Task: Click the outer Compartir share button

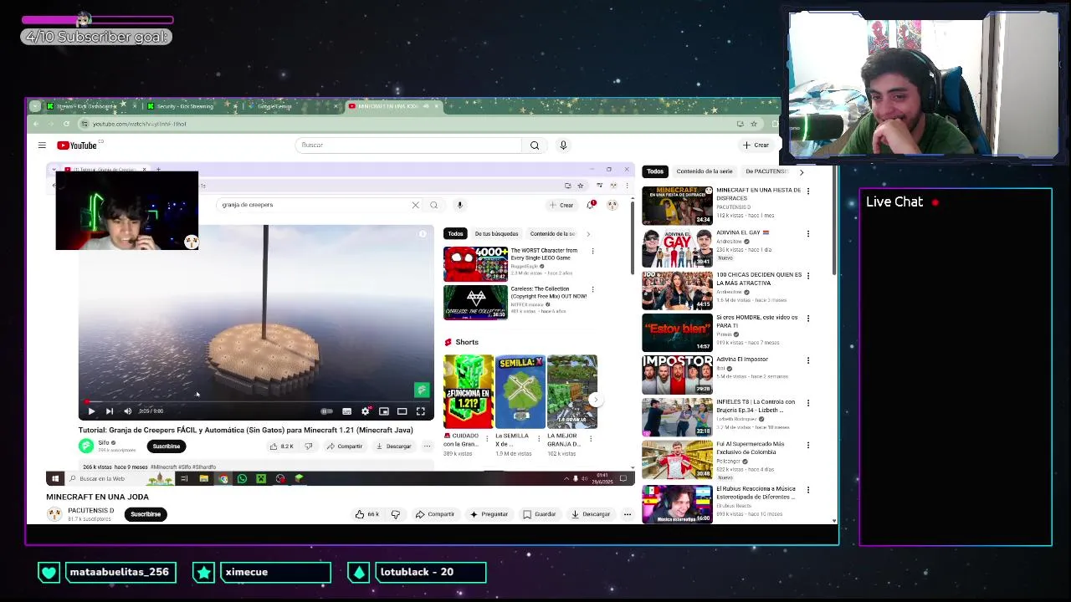Action: 436,514
